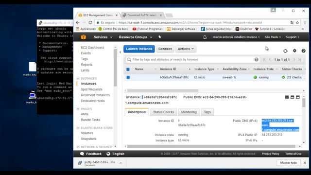Click the Launch Instance button
The width and height of the screenshot is (311, 175).
[139, 49]
